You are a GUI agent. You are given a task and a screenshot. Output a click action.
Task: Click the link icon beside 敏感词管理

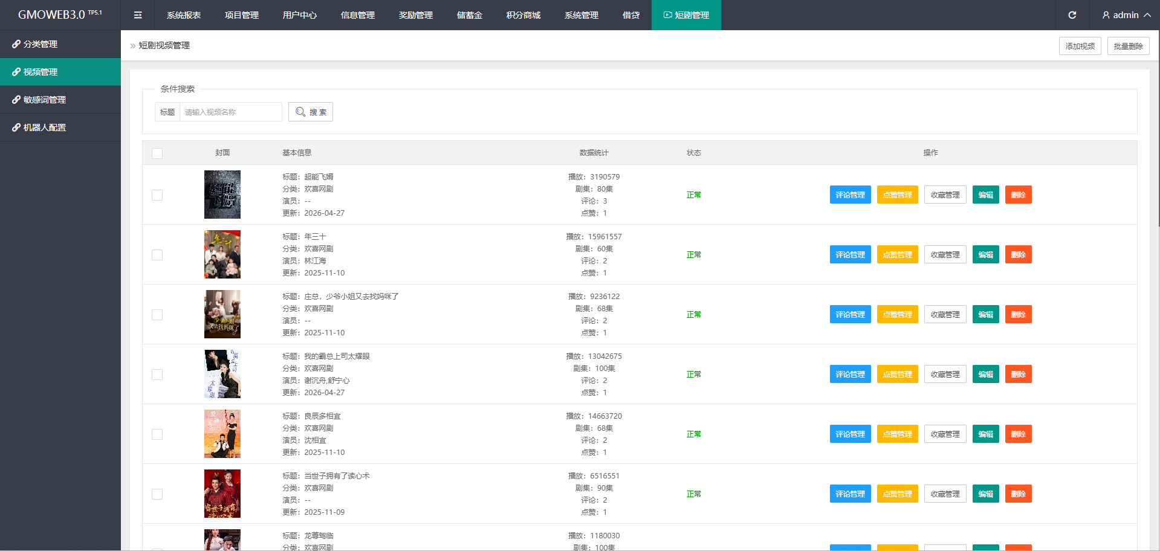pos(16,100)
